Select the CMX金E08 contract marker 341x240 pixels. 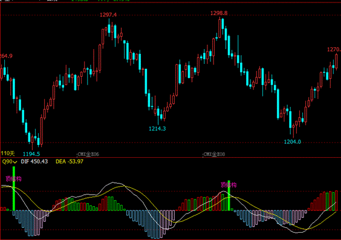tap(214, 154)
